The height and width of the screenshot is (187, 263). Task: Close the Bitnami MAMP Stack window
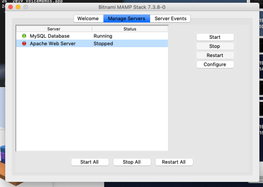coord(11,7)
